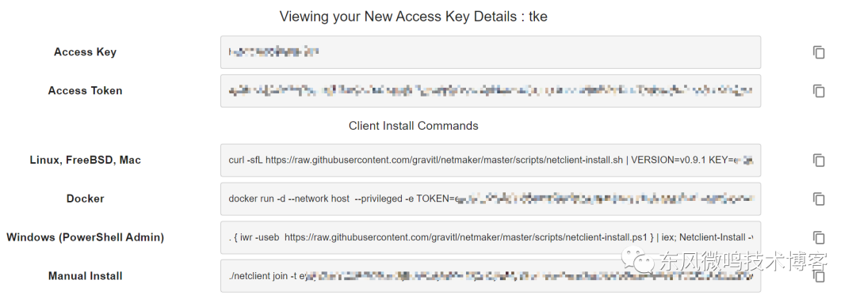The height and width of the screenshot is (299, 856).
Task: Copy the Linux, FreeBSD, Mac install command
Action: [818, 160]
